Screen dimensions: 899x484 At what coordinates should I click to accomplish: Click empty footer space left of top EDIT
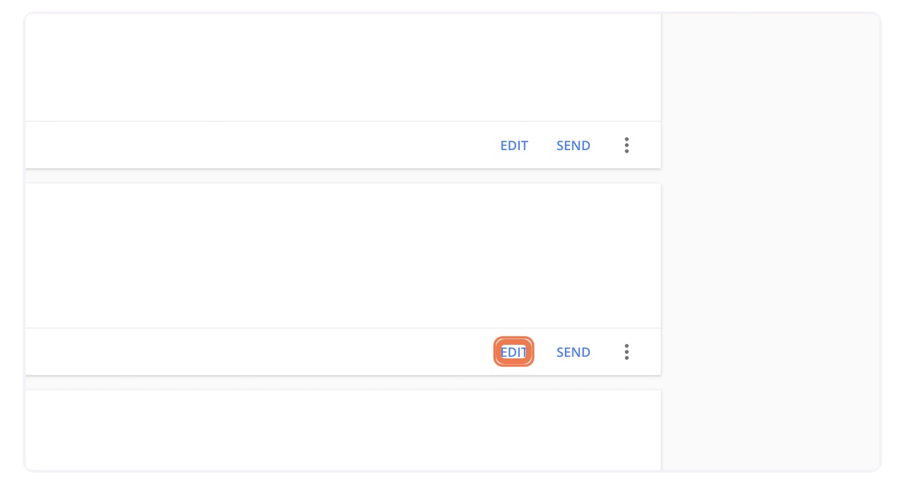pyautogui.click(x=257, y=146)
